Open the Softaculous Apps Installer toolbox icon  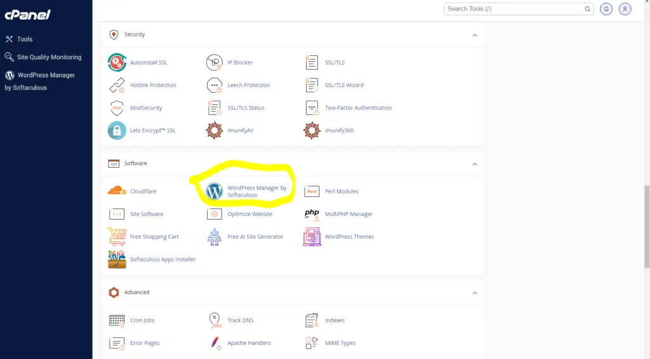pos(117,259)
